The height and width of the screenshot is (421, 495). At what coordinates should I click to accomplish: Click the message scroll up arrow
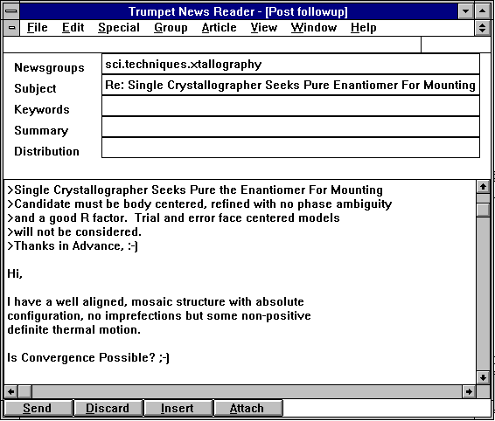click(483, 187)
